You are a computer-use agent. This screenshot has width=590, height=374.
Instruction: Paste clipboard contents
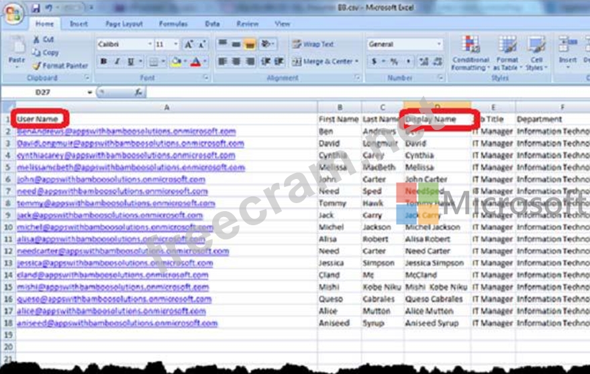17,53
